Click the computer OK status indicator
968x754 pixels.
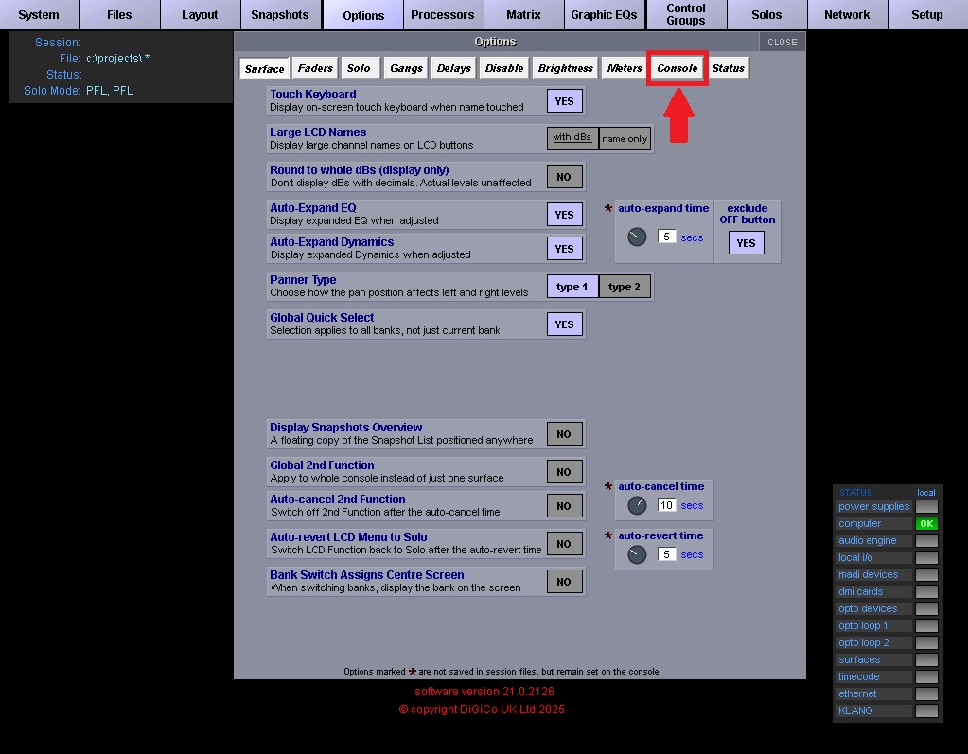pyautogui.click(x=926, y=524)
